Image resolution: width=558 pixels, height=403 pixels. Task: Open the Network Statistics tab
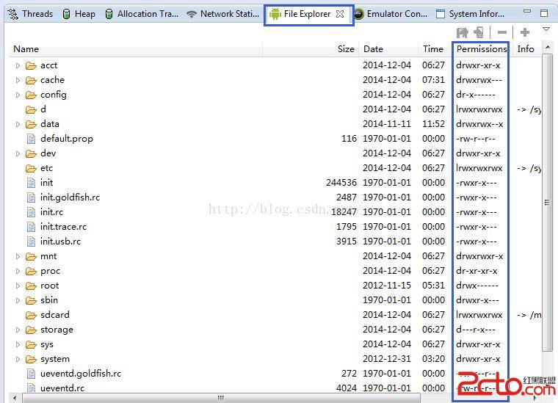(223, 14)
